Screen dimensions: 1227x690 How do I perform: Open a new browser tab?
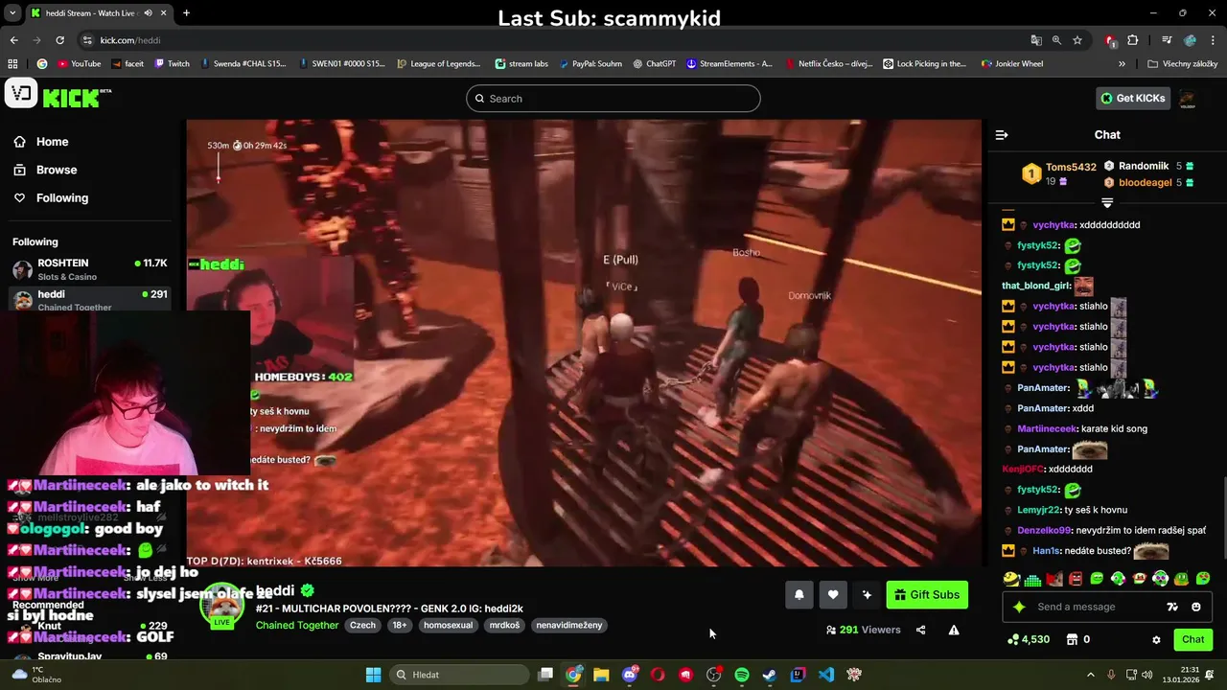(186, 13)
